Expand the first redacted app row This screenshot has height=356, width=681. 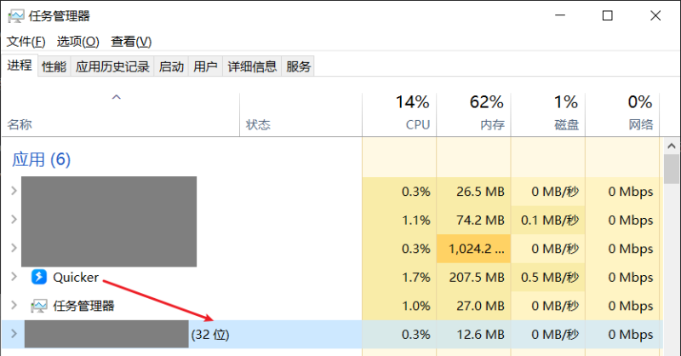point(14,191)
